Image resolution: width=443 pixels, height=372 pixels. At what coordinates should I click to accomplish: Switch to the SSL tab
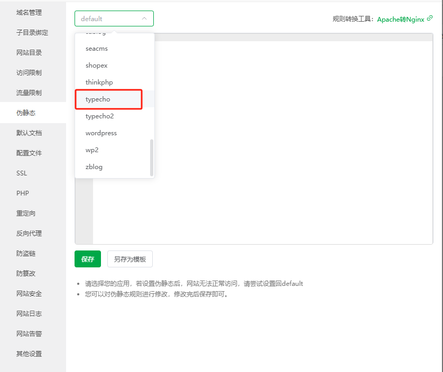[22, 173]
